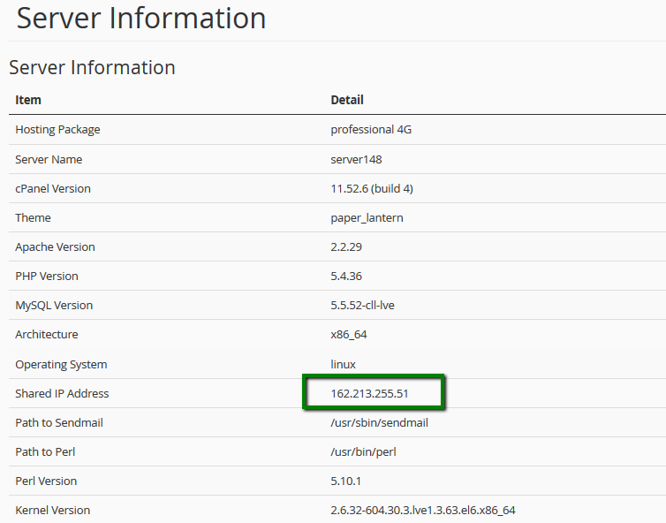Click the "server148" server name value
The width and height of the screenshot is (666, 523).
pyautogui.click(x=356, y=159)
